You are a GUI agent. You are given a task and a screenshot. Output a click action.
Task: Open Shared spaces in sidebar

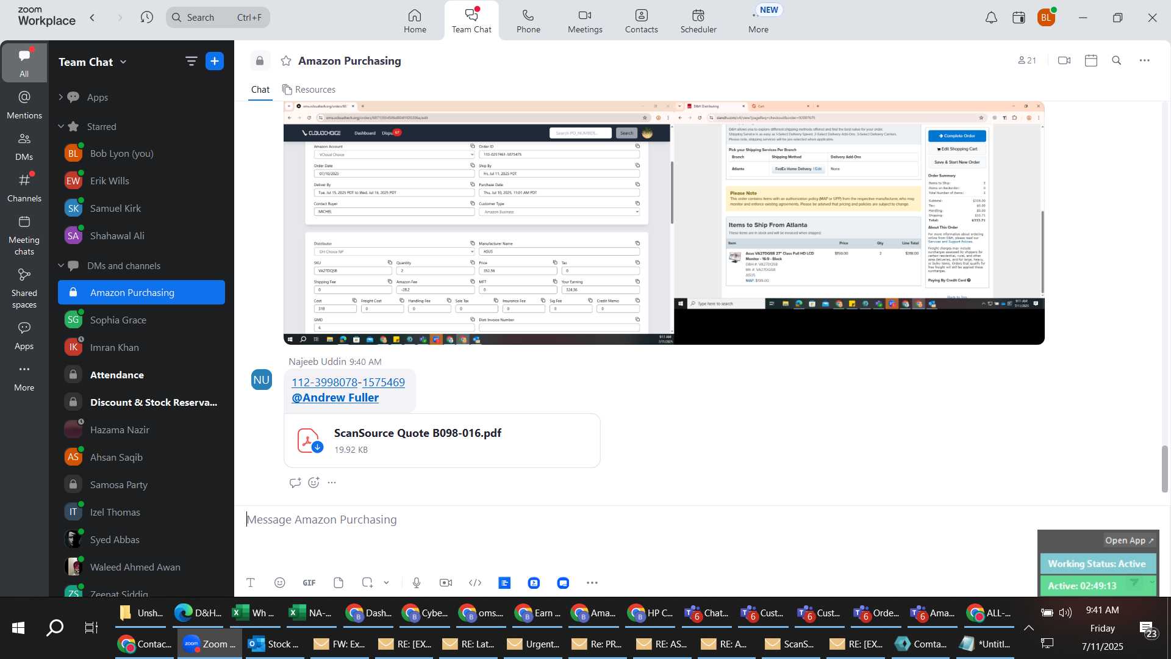24,289
